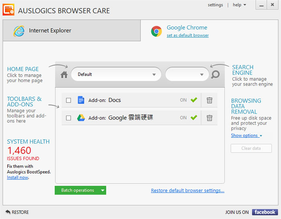Toggle the Docs add-on ON status
The height and width of the screenshot is (219, 281).
coord(189,100)
